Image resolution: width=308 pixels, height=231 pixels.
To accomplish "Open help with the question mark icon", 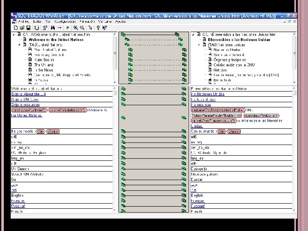I will 98,28.
